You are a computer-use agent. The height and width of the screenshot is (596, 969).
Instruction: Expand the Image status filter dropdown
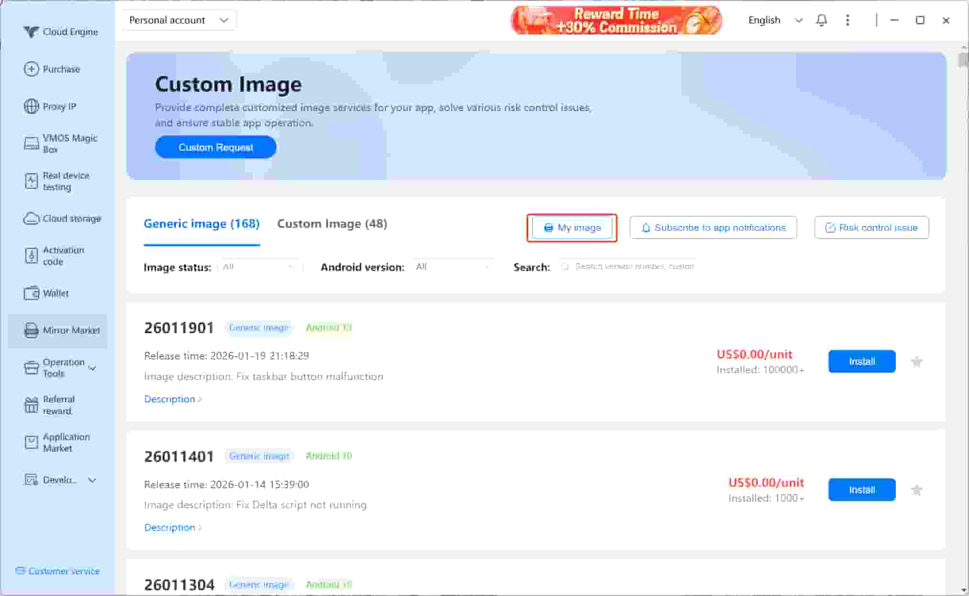coord(259,267)
